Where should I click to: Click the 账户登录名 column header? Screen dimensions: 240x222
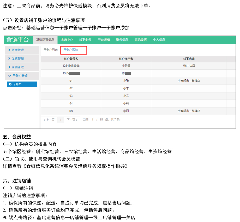pos(71,59)
